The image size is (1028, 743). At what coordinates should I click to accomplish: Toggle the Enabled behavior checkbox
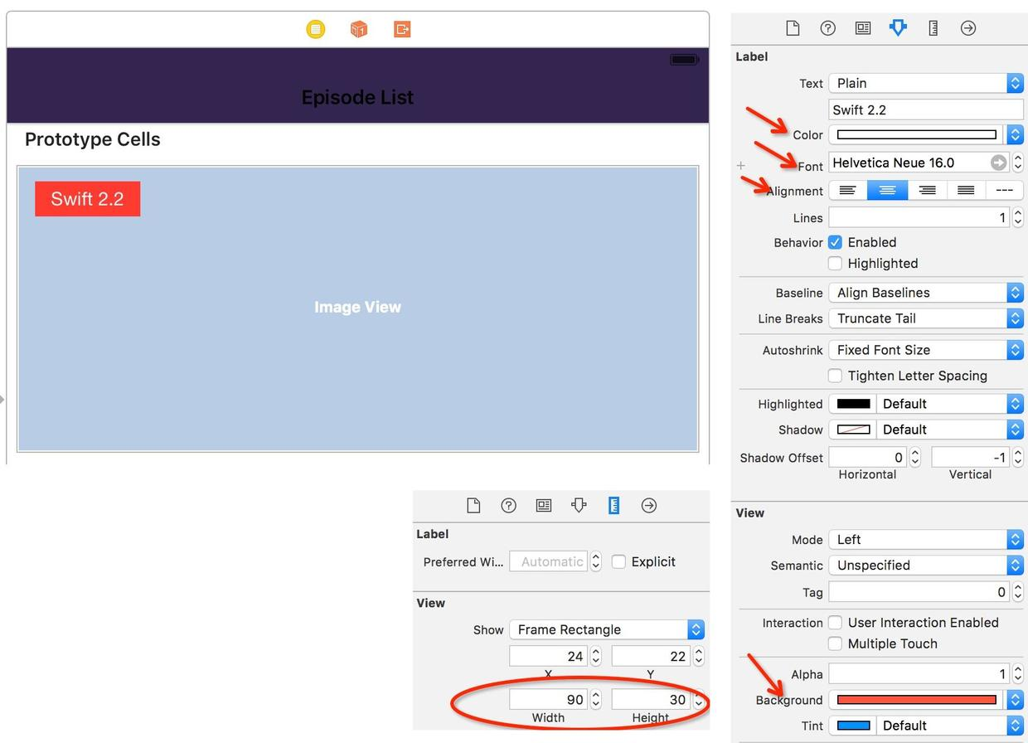(x=835, y=242)
